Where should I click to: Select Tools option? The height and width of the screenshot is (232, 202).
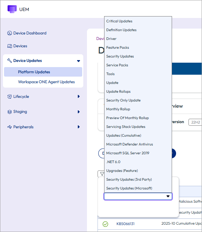[x=138, y=74]
